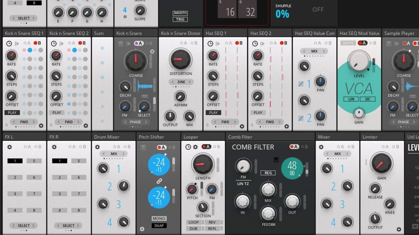Click next arrow on Hat SEQ Value Con MIX selector
This screenshot has width=419, height=235.
(x=324, y=51)
